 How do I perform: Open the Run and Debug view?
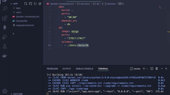tap(5, 37)
